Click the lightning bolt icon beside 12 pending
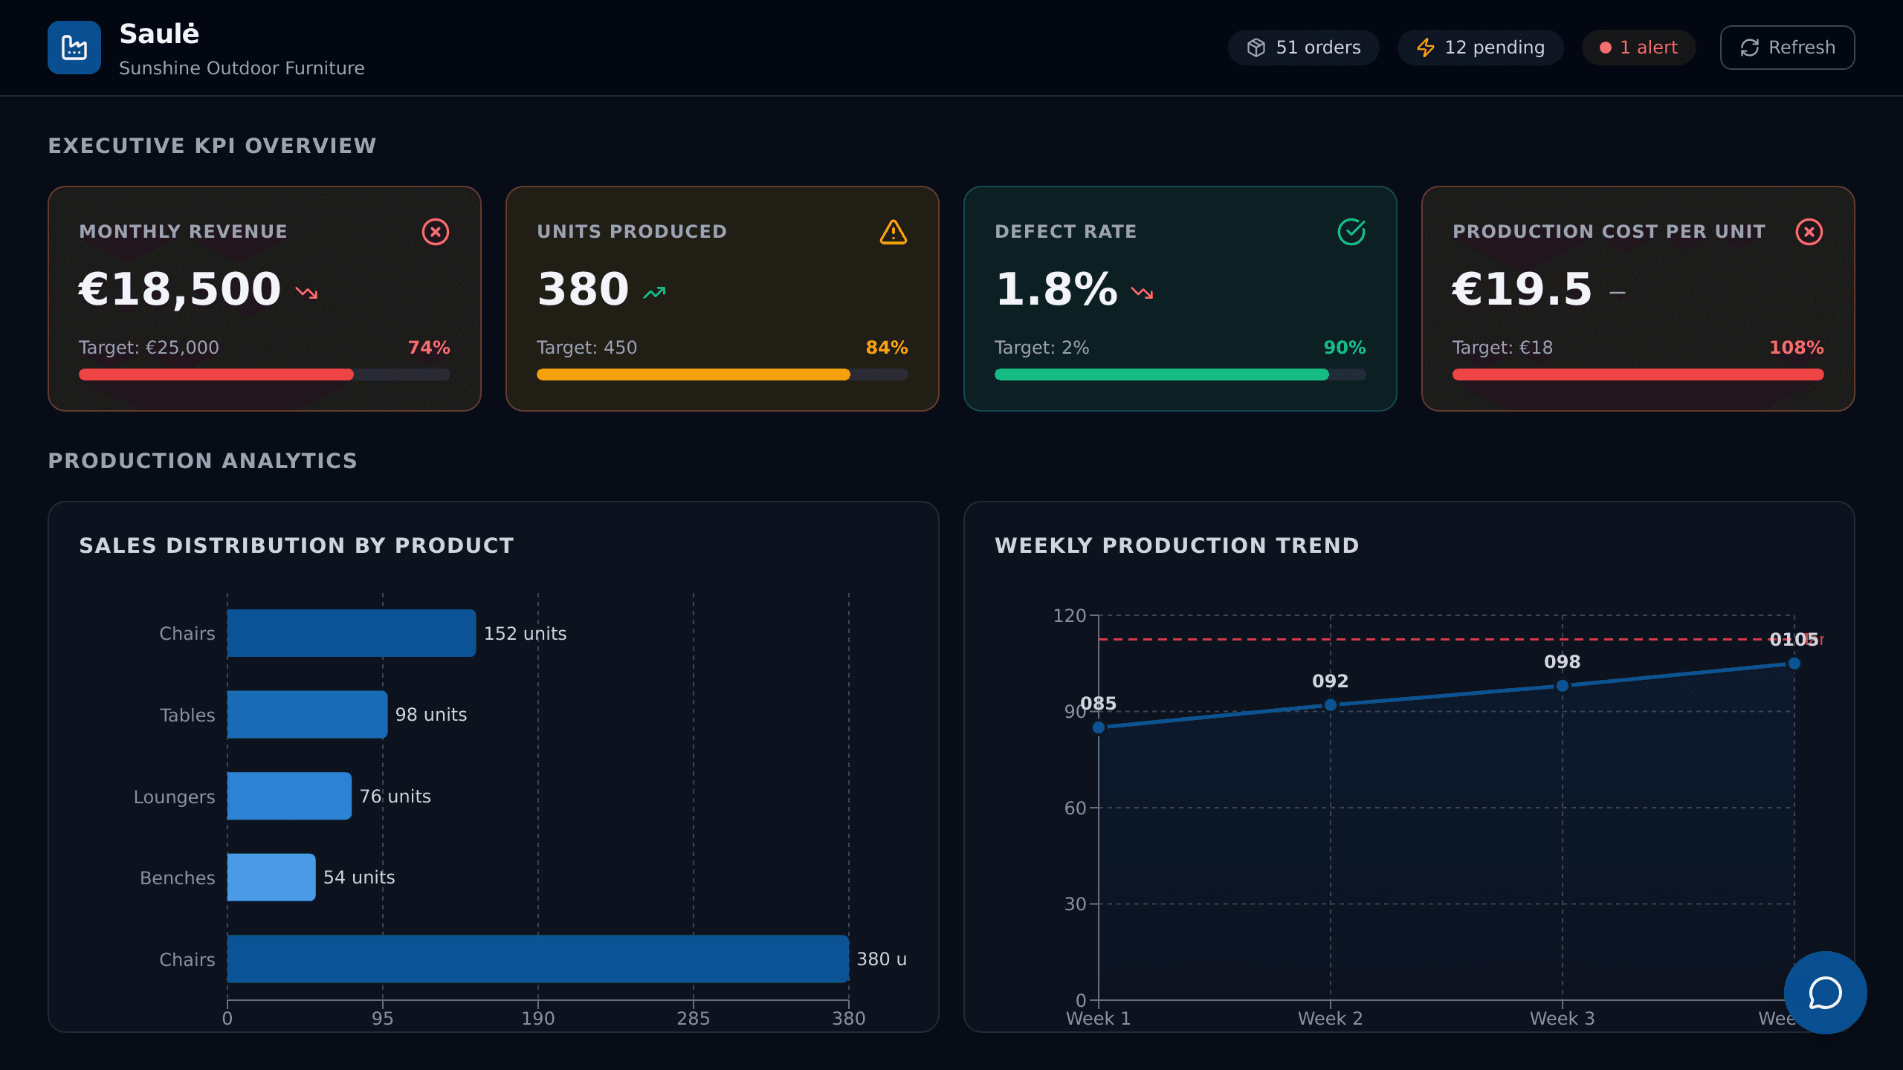This screenshot has width=1903, height=1070. tap(1426, 48)
